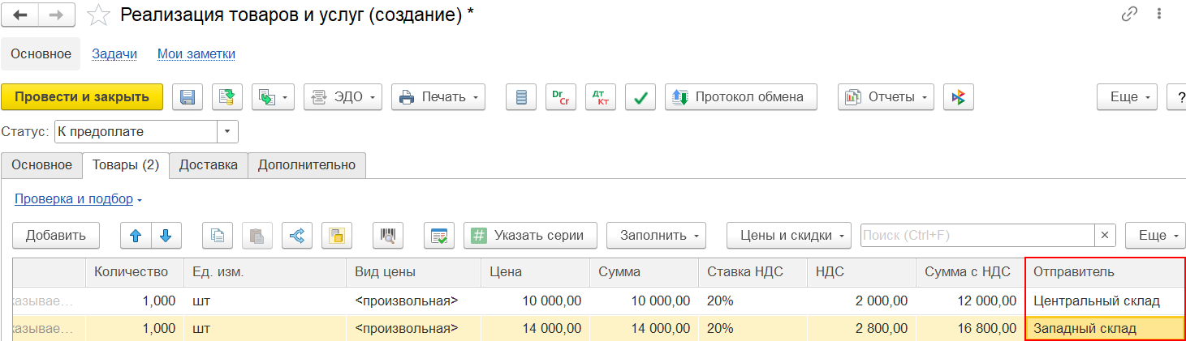Click the barcode search icon
This screenshot has height=341, width=1186.
388,236
